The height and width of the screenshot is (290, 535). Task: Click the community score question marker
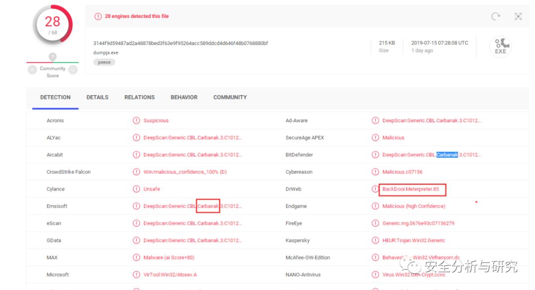[x=53, y=57]
